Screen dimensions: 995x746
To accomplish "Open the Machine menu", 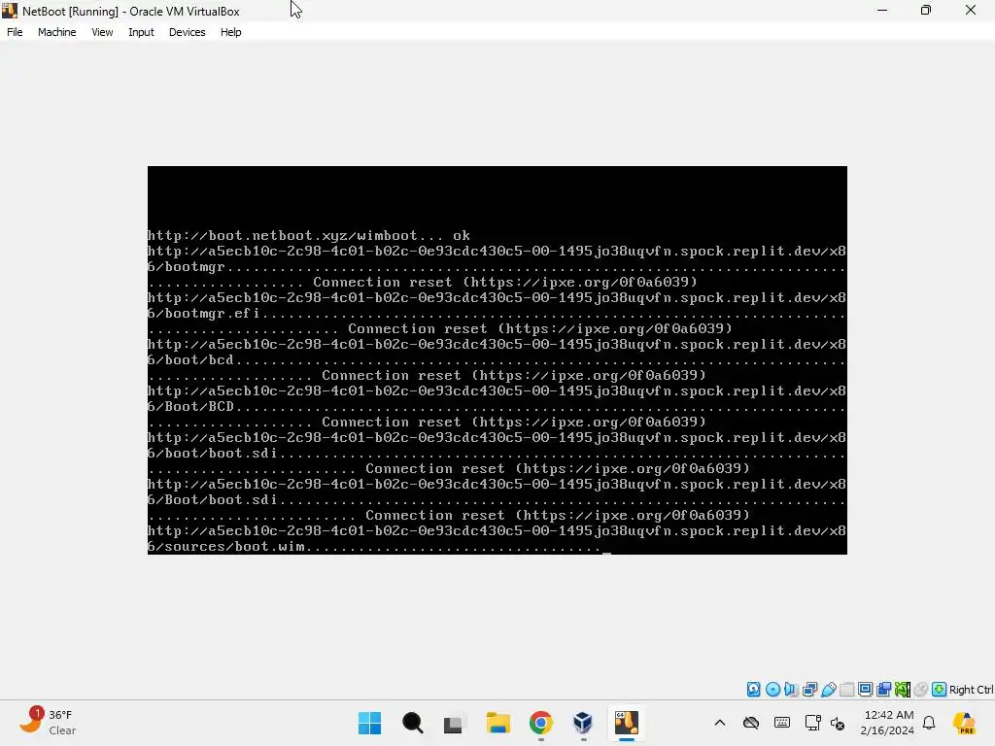I will coord(56,32).
